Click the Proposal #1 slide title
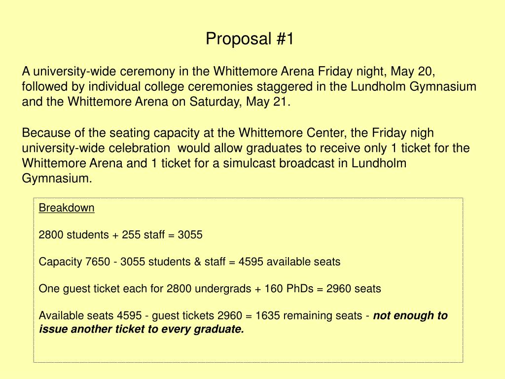 coord(250,38)
